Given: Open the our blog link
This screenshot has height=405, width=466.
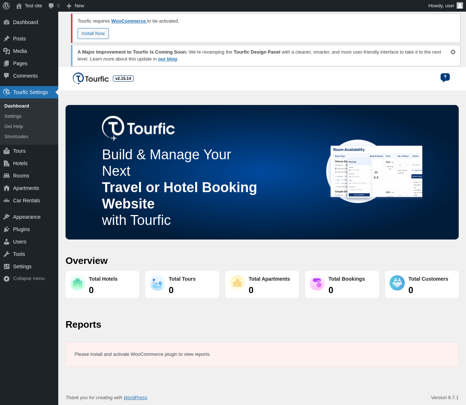Looking at the screenshot, I should [167, 59].
